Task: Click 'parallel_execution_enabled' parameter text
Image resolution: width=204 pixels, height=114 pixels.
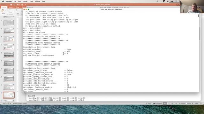Action: tap(38, 75)
